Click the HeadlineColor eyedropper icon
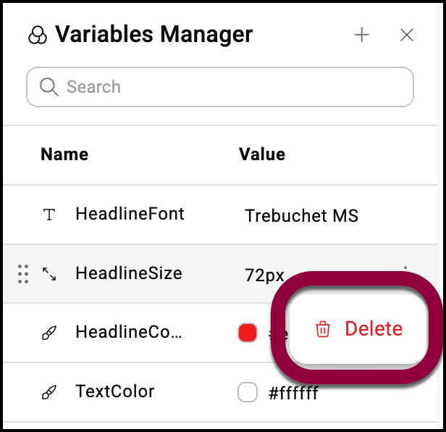Image resolution: width=446 pixels, height=432 pixels. (x=49, y=333)
